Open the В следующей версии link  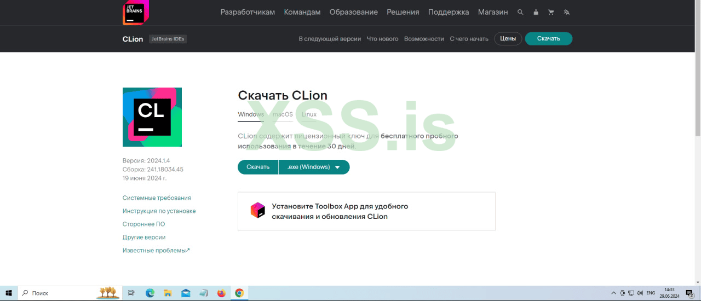coord(330,39)
